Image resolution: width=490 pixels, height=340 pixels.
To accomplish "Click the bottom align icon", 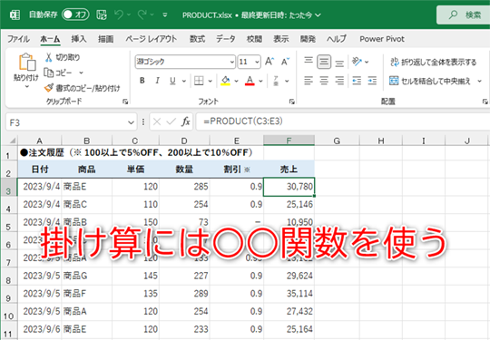I will pos(339,63).
